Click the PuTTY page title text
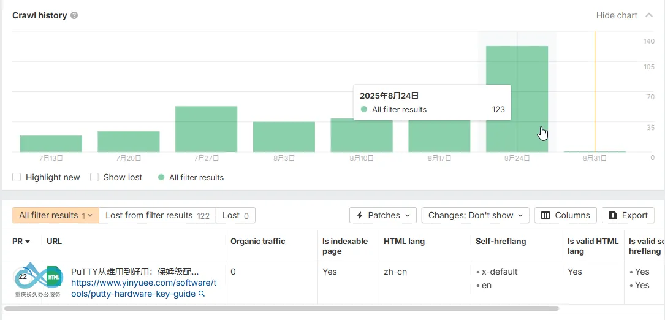The width and height of the screenshot is (665, 320). tap(135, 272)
